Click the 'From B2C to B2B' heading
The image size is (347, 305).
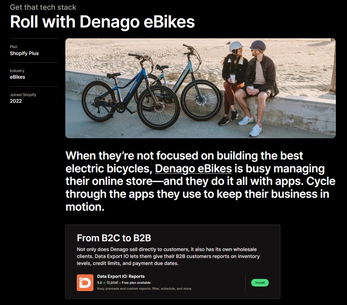(114, 238)
